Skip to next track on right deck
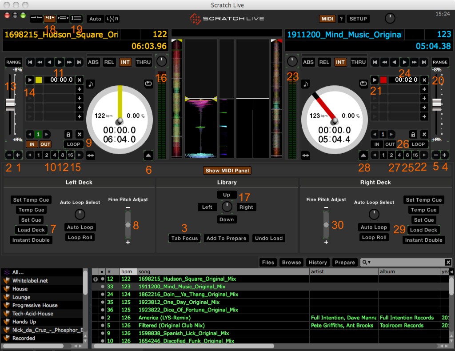Screen dimensions: 455x351 (424, 62)
